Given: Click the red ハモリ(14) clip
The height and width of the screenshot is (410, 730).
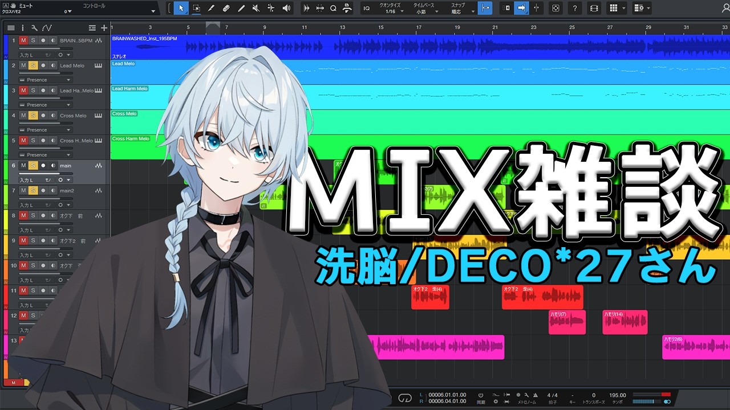Looking at the screenshot, I should point(625,322).
